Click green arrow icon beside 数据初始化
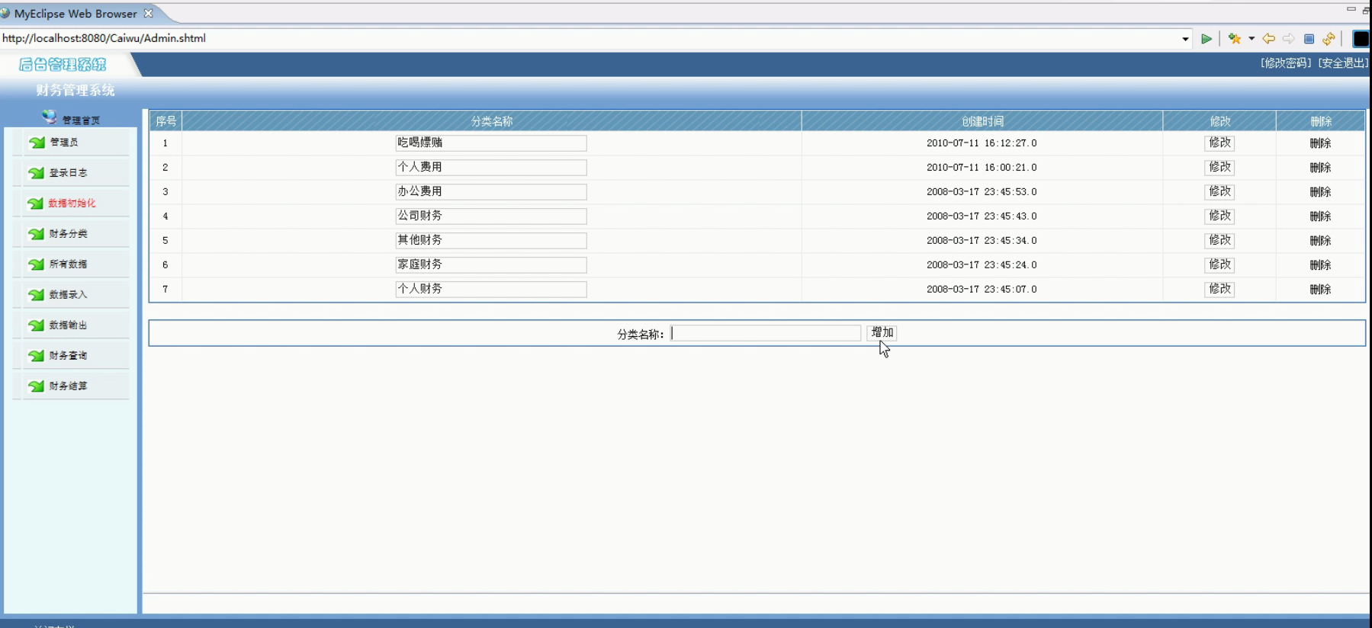Viewport: 1372px width, 628px height. tap(36, 203)
